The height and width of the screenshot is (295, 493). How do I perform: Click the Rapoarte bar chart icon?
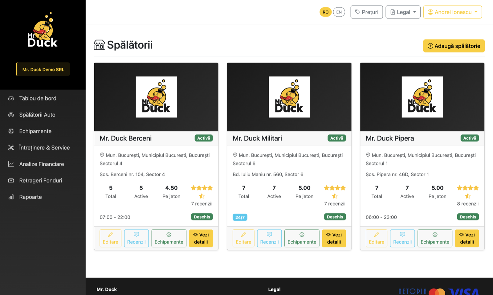(x=11, y=197)
